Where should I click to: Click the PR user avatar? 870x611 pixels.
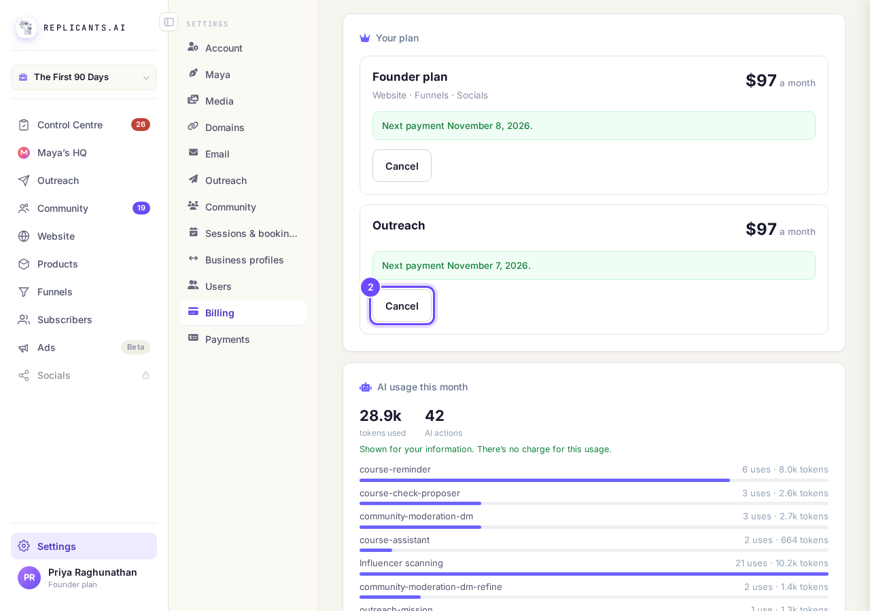tap(29, 578)
